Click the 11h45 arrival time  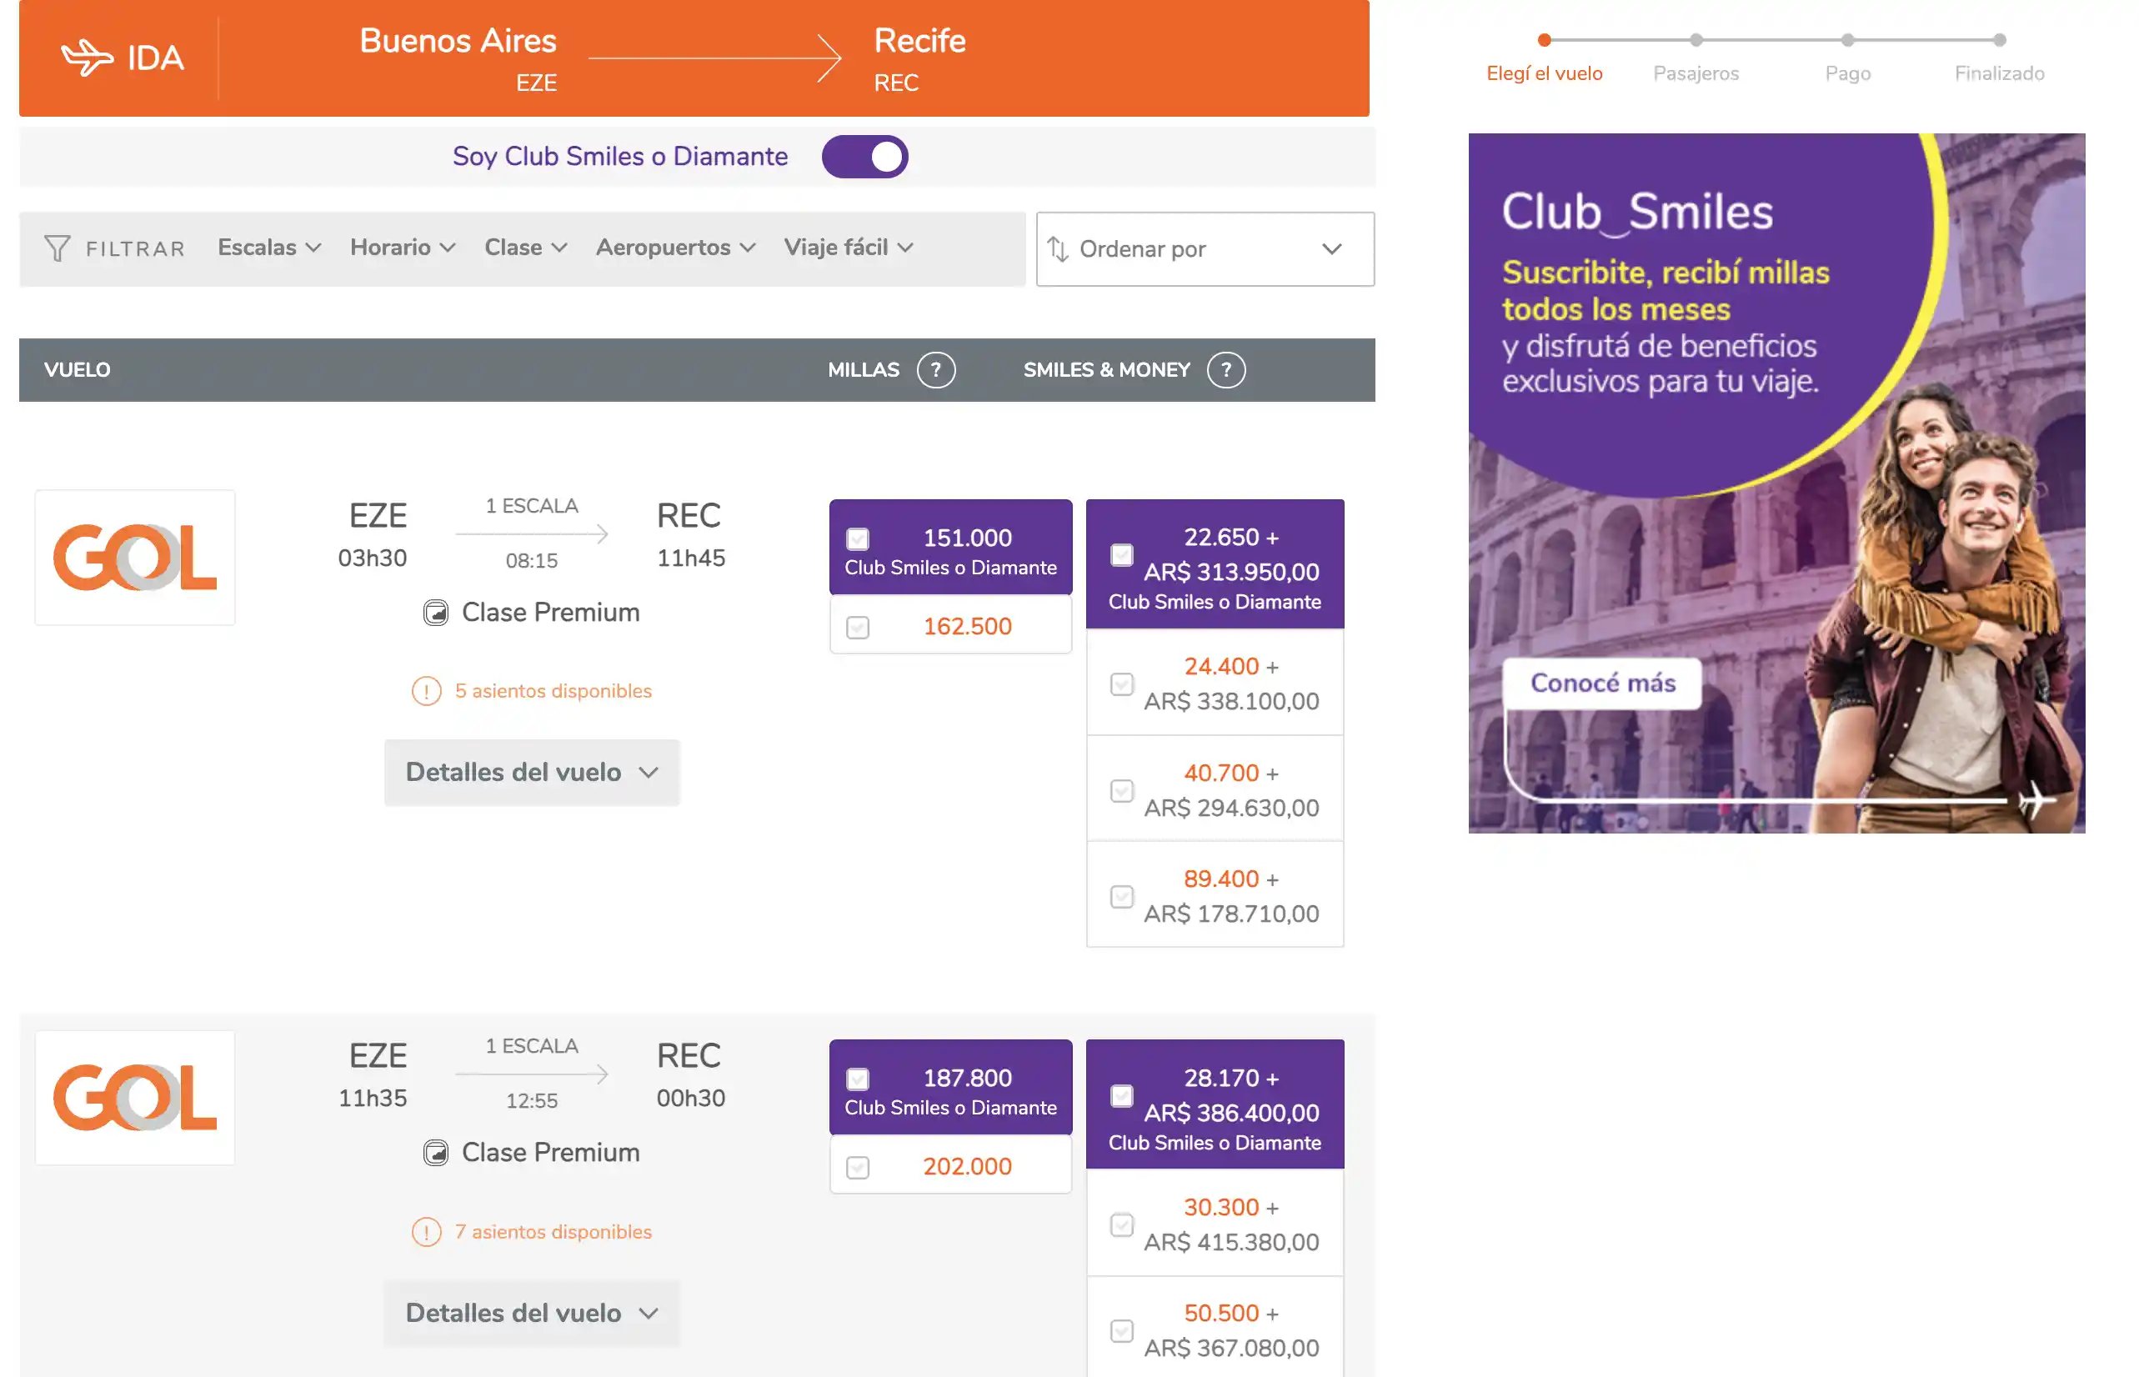(690, 558)
